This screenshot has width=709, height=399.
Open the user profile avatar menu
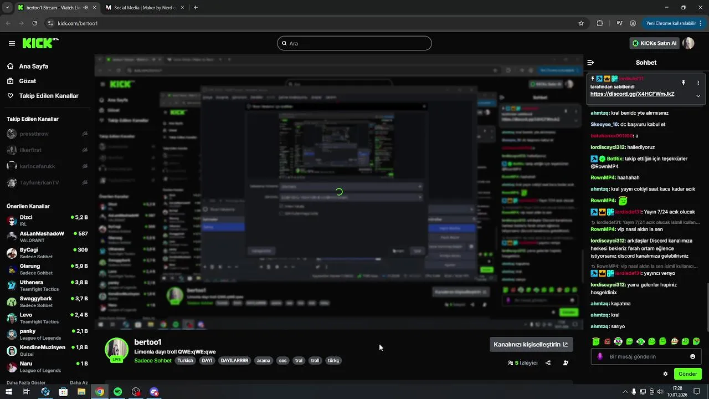click(x=689, y=43)
